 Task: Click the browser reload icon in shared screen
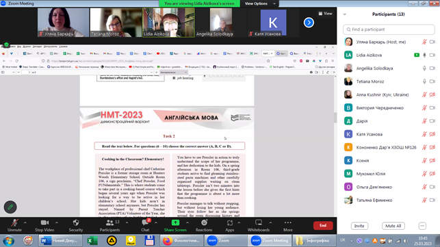17,61
